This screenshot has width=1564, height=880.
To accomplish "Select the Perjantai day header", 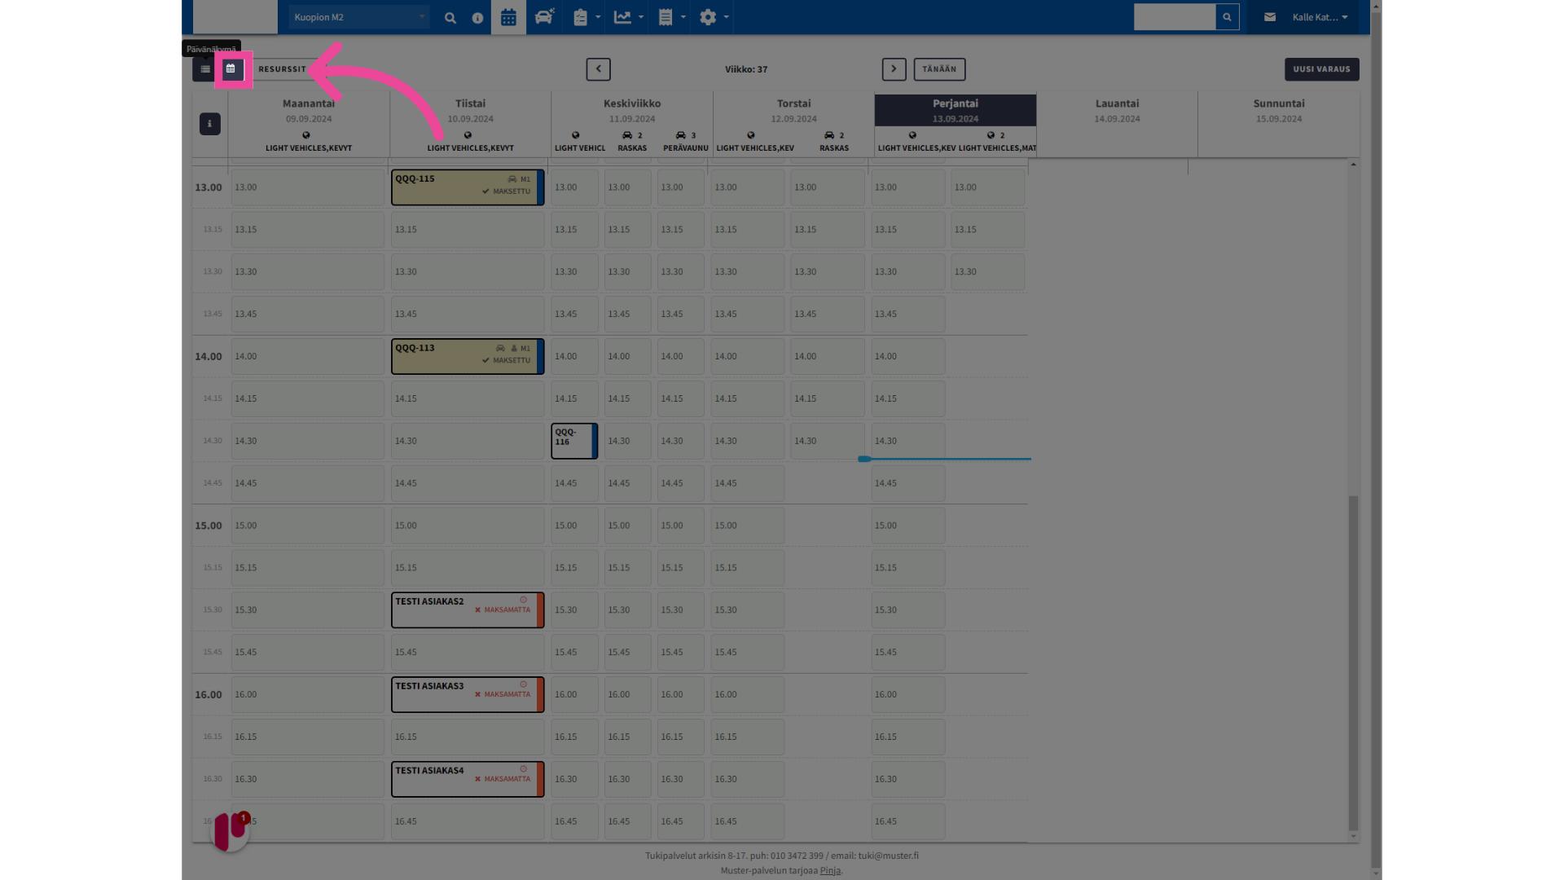I will click(956, 110).
